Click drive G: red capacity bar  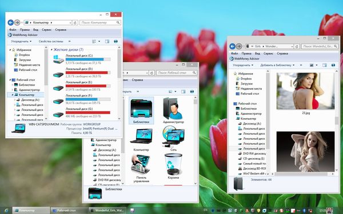tap(88, 112)
